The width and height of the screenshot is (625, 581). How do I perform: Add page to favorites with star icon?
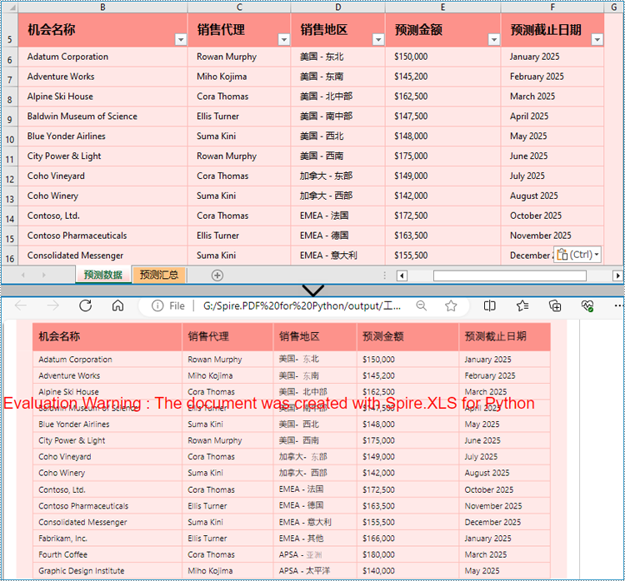pyautogui.click(x=451, y=305)
